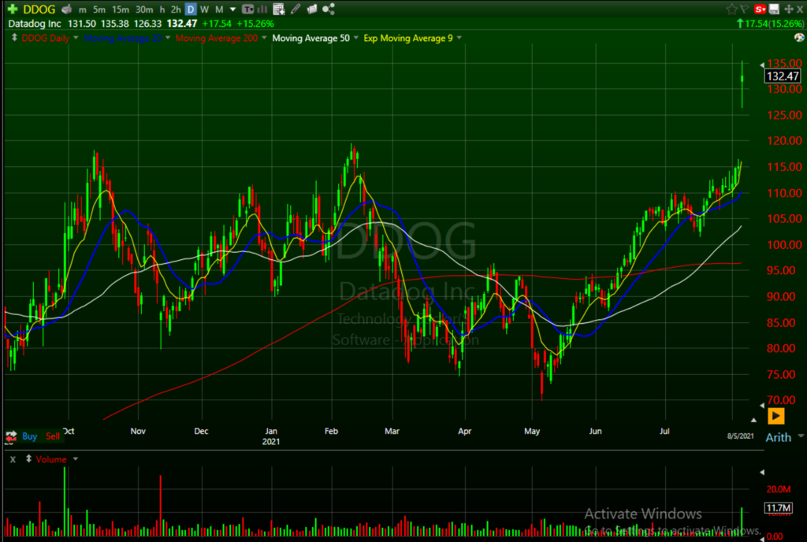Click the Arith scale type label
Image resolution: width=807 pixels, height=542 pixels.
[x=778, y=437]
